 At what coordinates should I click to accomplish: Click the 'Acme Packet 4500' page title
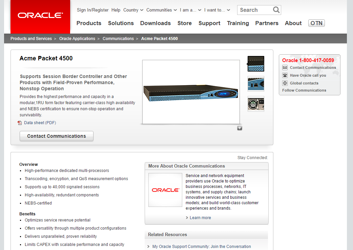pos(46,58)
